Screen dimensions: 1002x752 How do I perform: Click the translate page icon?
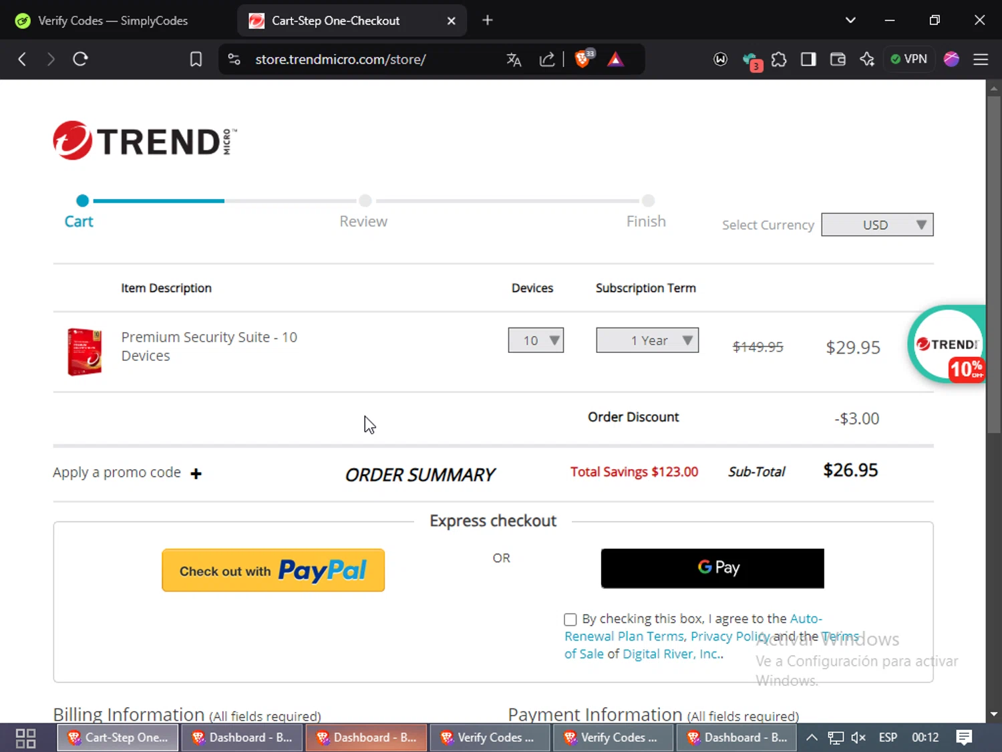[x=514, y=59]
